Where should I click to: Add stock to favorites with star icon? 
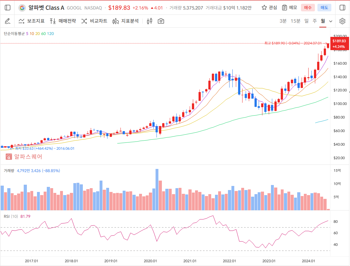pos(264,8)
